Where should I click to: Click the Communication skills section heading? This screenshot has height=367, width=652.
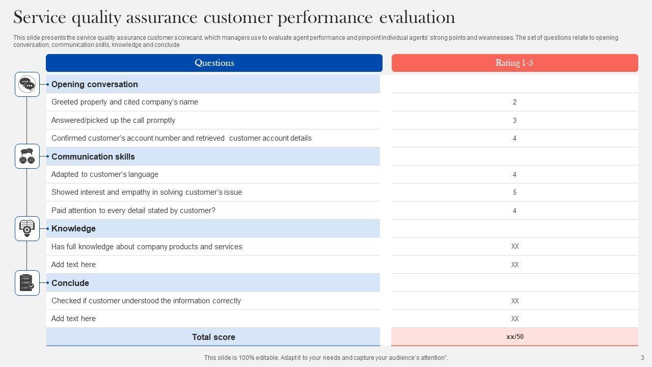tap(93, 156)
